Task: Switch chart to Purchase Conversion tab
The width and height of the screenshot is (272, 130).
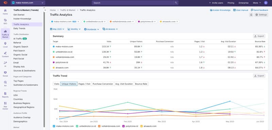Action: click(x=103, y=84)
